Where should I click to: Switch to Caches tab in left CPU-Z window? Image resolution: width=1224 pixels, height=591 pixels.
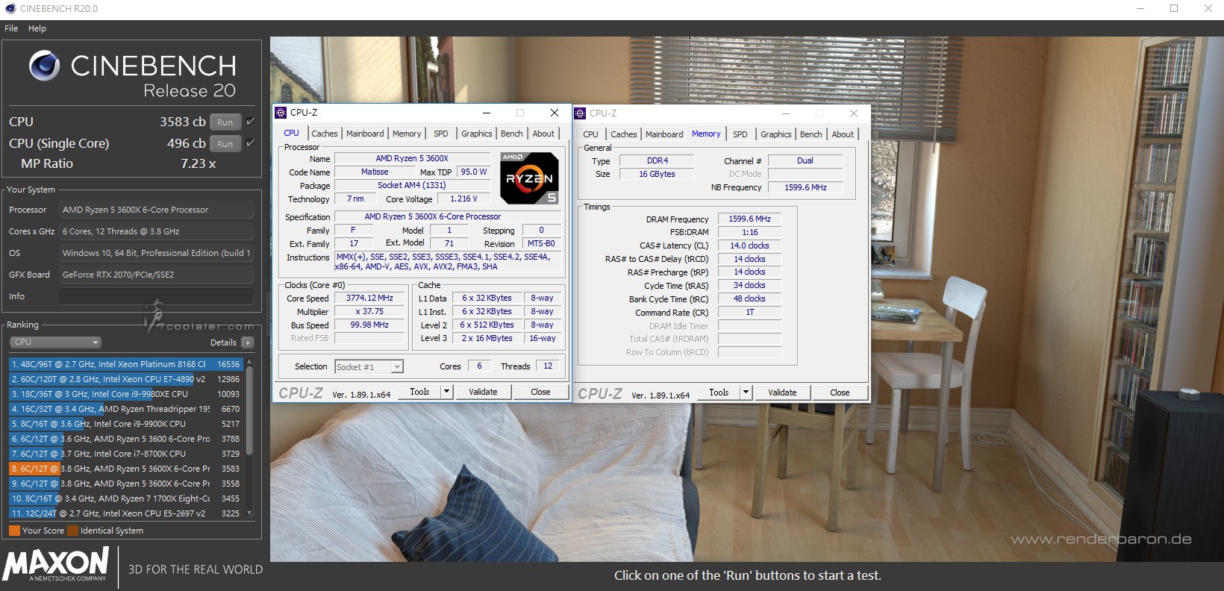click(x=325, y=134)
